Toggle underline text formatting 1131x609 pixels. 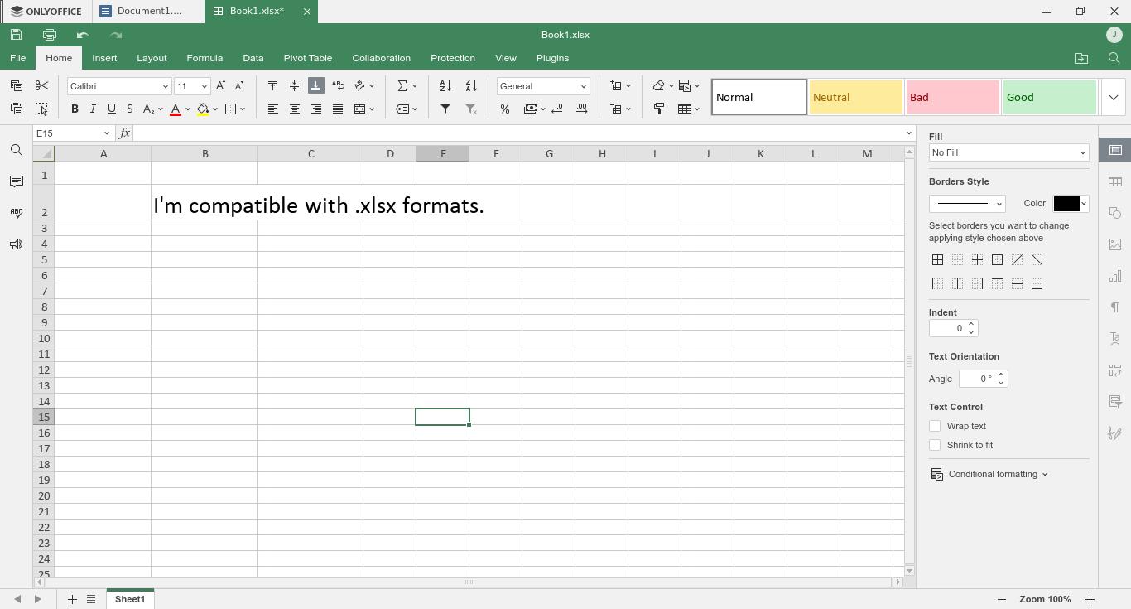click(x=112, y=109)
